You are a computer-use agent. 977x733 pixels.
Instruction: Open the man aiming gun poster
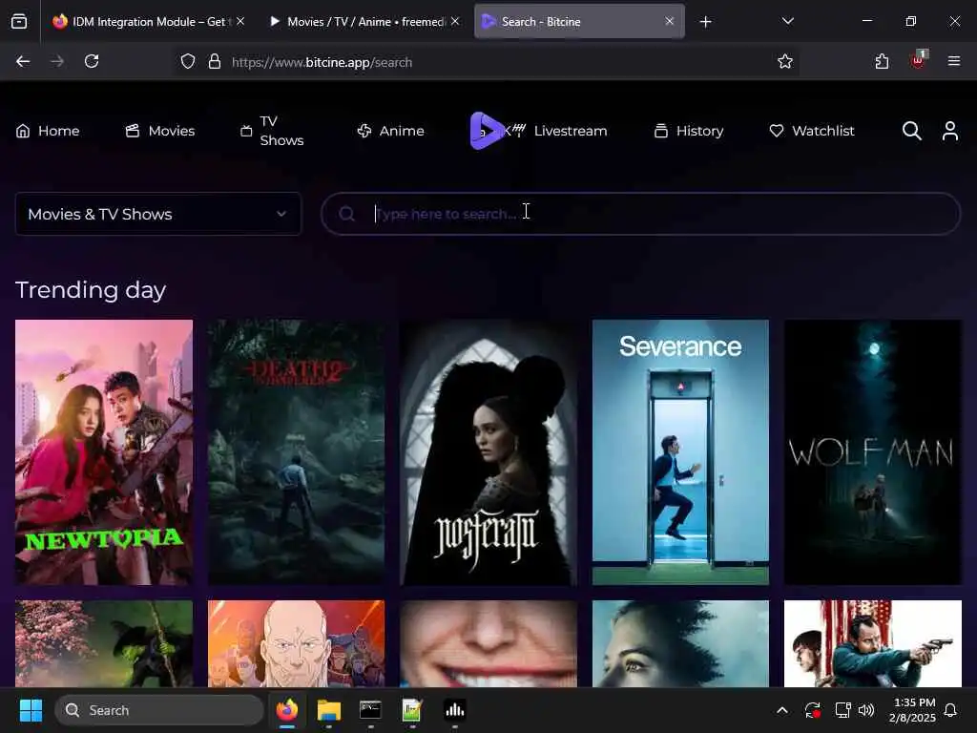pos(872,643)
